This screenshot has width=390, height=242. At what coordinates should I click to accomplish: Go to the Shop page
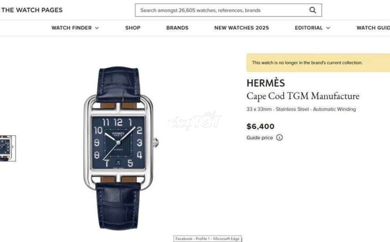pyautogui.click(x=133, y=28)
